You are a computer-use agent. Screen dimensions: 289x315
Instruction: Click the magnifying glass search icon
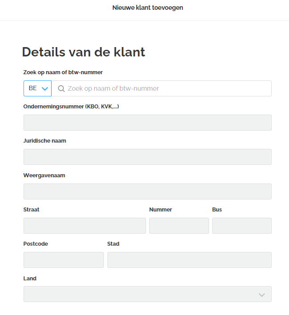tap(61, 88)
